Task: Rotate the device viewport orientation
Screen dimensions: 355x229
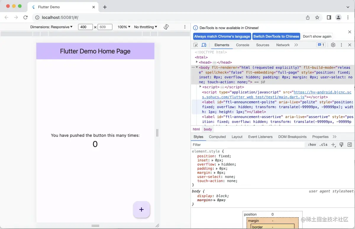Action: 166,27
